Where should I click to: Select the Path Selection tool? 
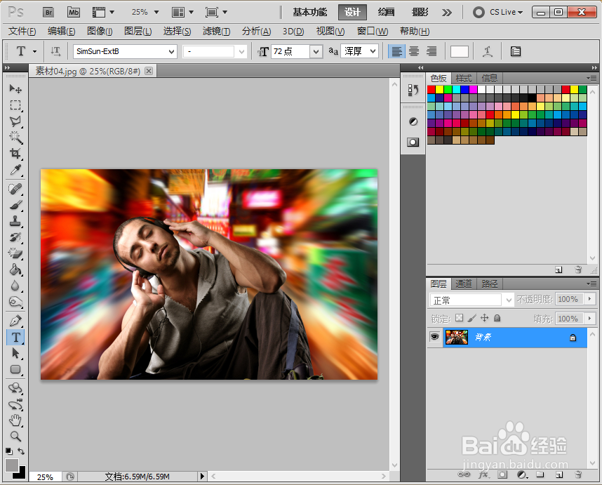coord(15,353)
